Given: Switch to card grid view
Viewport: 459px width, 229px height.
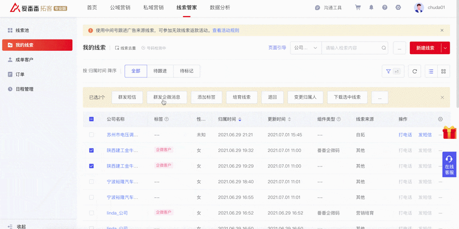Looking at the screenshot, I should [443, 72].
